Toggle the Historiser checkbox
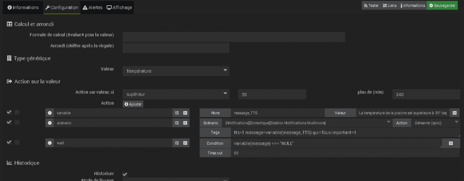The image size is (464, 181). (125, 174)
